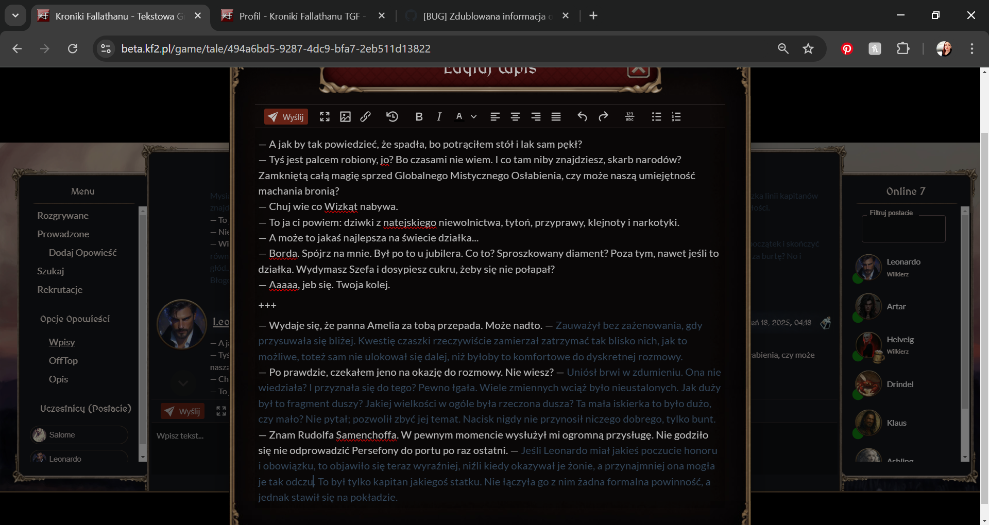989x525 pixels.
Task: Undo the last edit
Action: [x=582, y=117]
